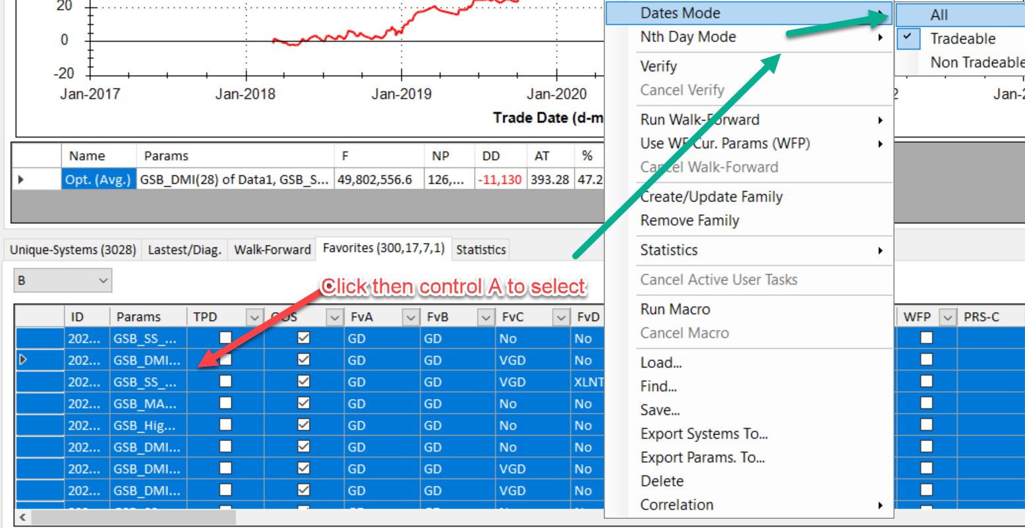Click the checkmark icon next to Tradeable
This screenshot has height=528, width=1025.
coord(908,38)
